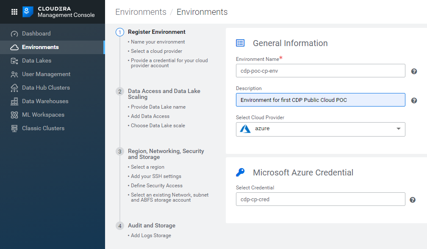Open the Select Credential combo box

coord(321,199)
